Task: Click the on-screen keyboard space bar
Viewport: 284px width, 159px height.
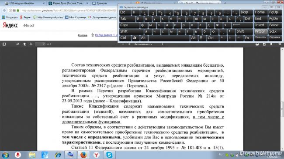Action: tap(169, 38)
